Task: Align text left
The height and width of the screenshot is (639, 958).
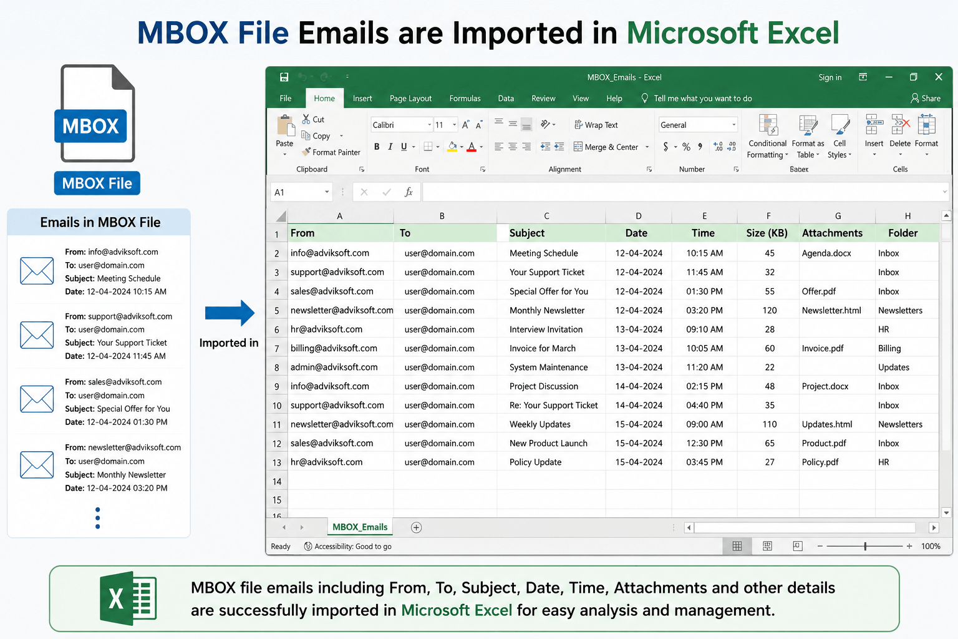Action: point(499,147)
